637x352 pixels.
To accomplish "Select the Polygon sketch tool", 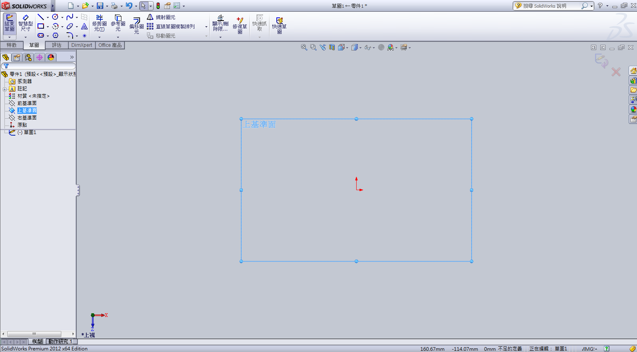I will click(55, 36).
